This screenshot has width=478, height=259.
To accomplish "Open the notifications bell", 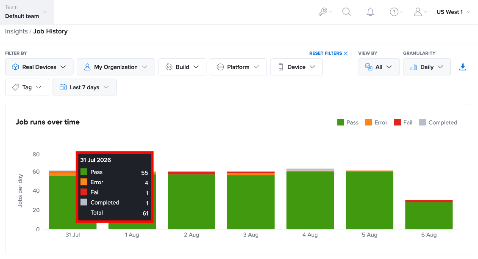I will click(370, 12).
